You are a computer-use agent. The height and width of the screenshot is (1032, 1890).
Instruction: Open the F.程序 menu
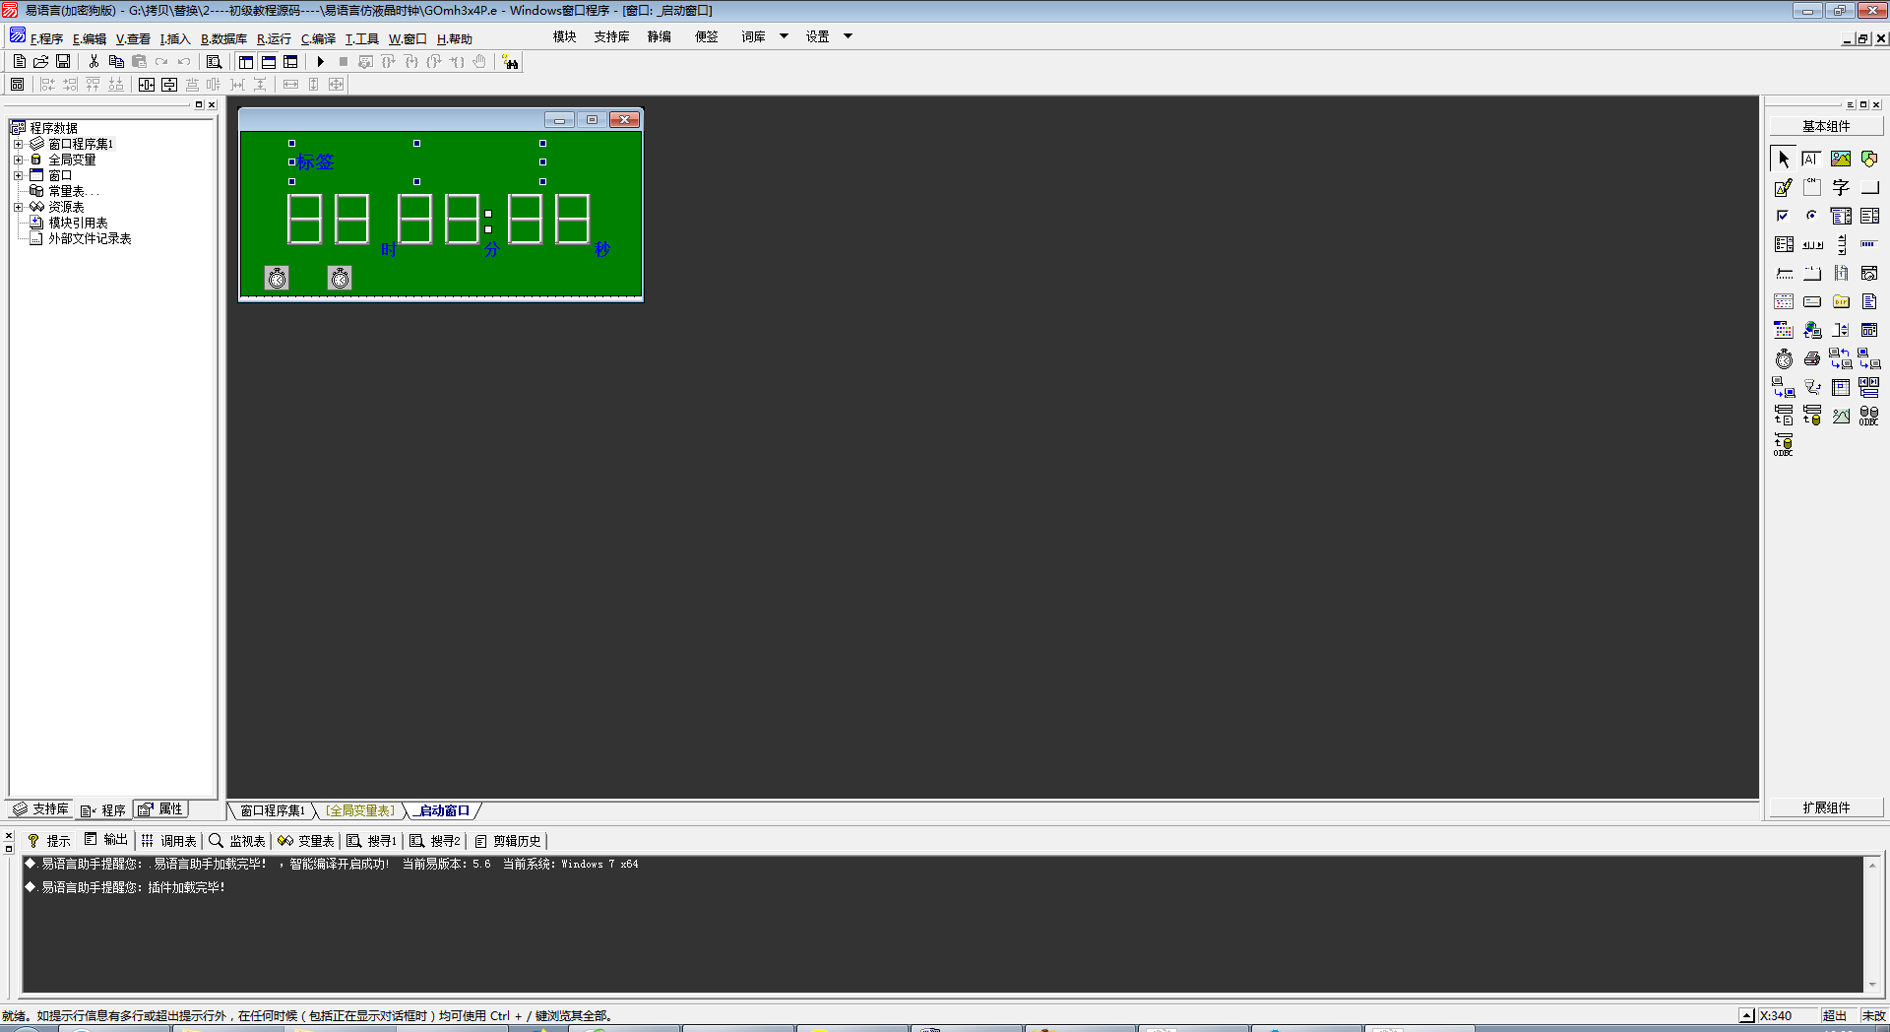(x=46, y=39)
